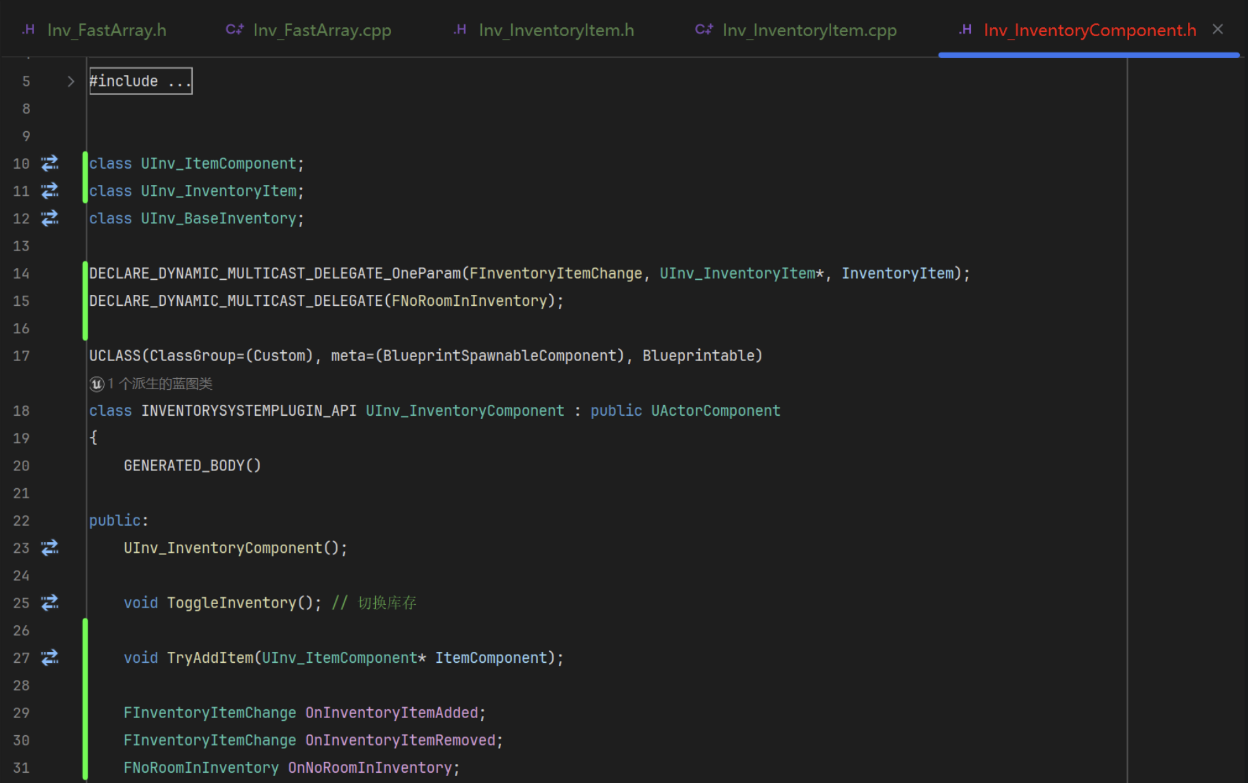Screen dimensions: 1248x783
Task: Click the navigation gutter icon on line 25
Action: tap(50, 603)
